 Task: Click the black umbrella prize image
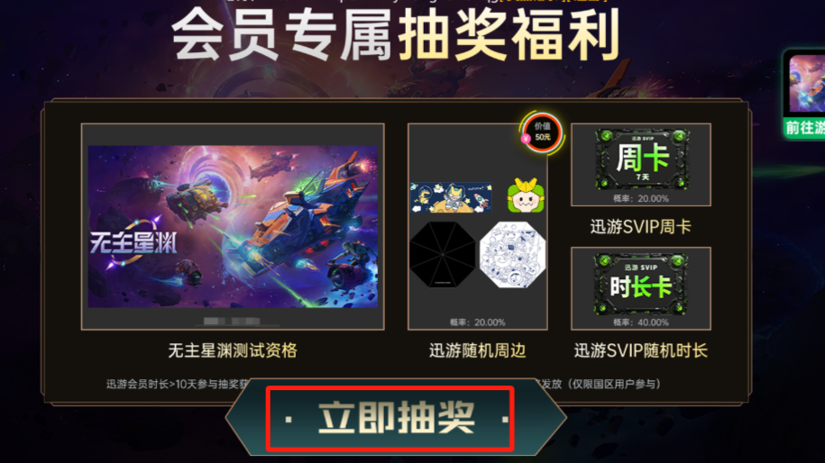pyautogui.click(x=443, y=254)
